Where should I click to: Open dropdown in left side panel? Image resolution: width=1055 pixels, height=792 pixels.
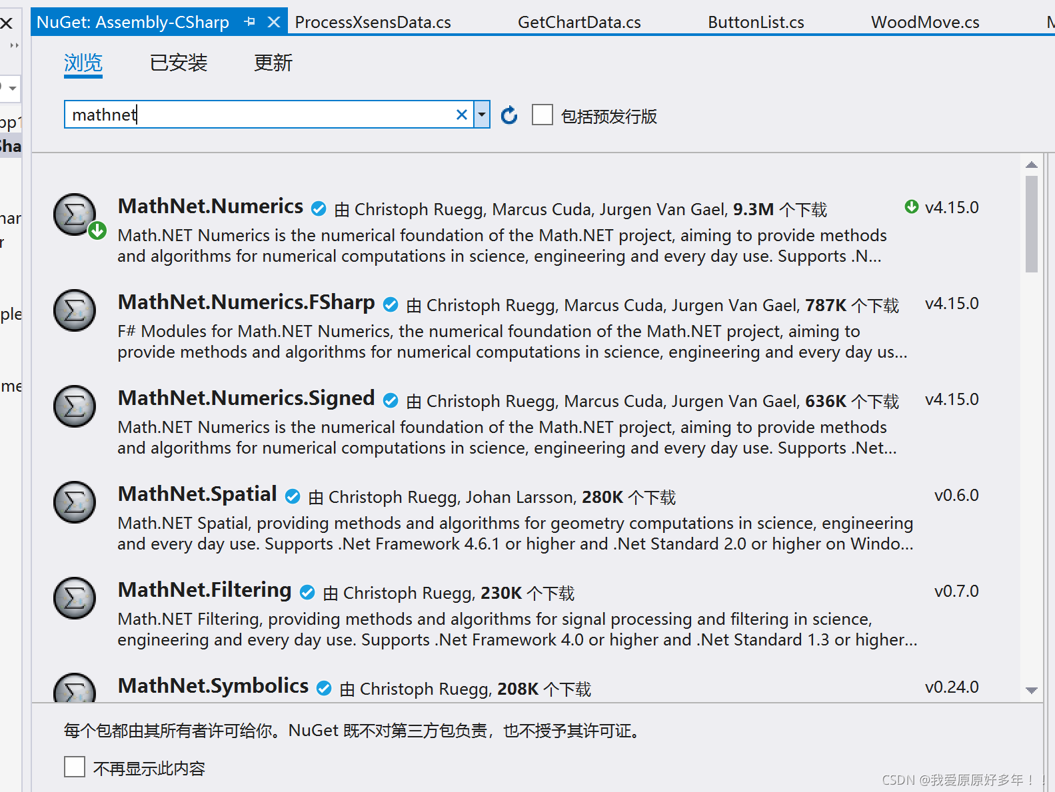(12, 88)
